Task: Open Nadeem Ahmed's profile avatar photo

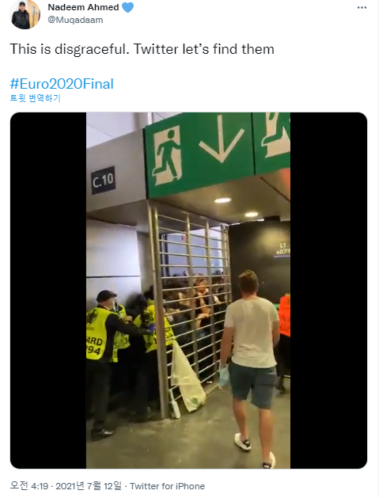Action: point(25,14)
